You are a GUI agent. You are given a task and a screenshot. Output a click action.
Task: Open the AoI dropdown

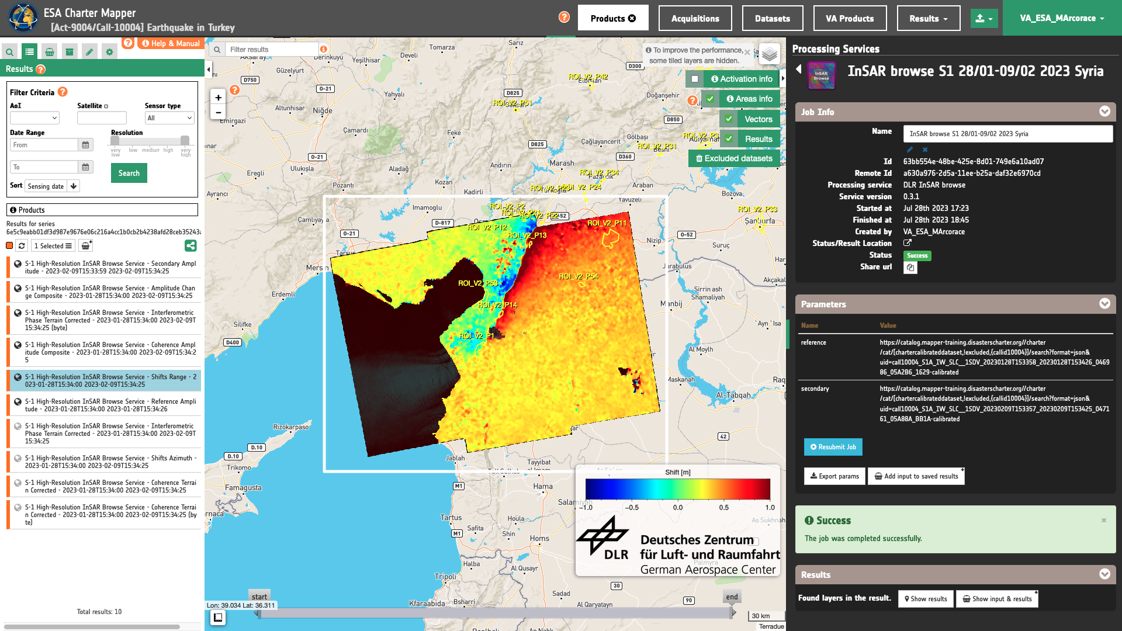(34, 118)
